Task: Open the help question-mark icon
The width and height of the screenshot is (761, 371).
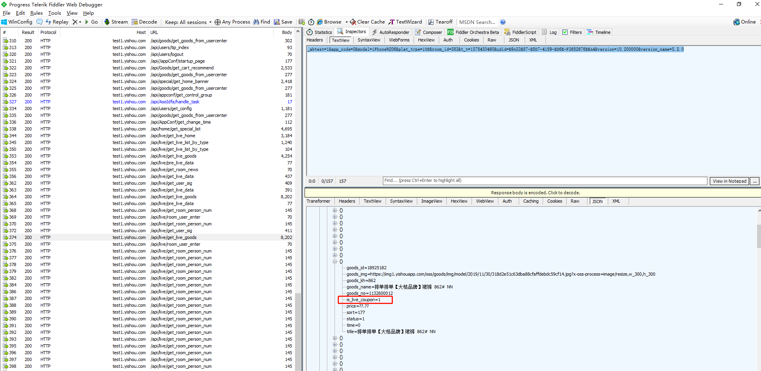Action: [x=503, y=22]
